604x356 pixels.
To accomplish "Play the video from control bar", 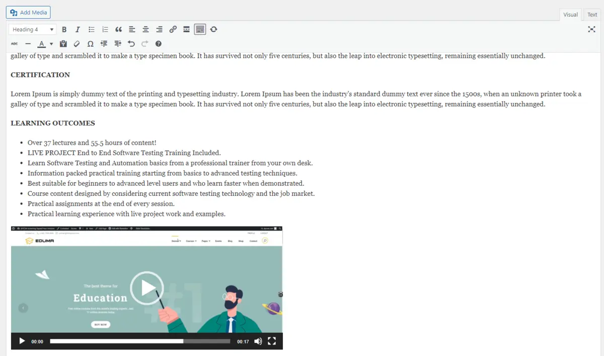I will click(22, 341).
